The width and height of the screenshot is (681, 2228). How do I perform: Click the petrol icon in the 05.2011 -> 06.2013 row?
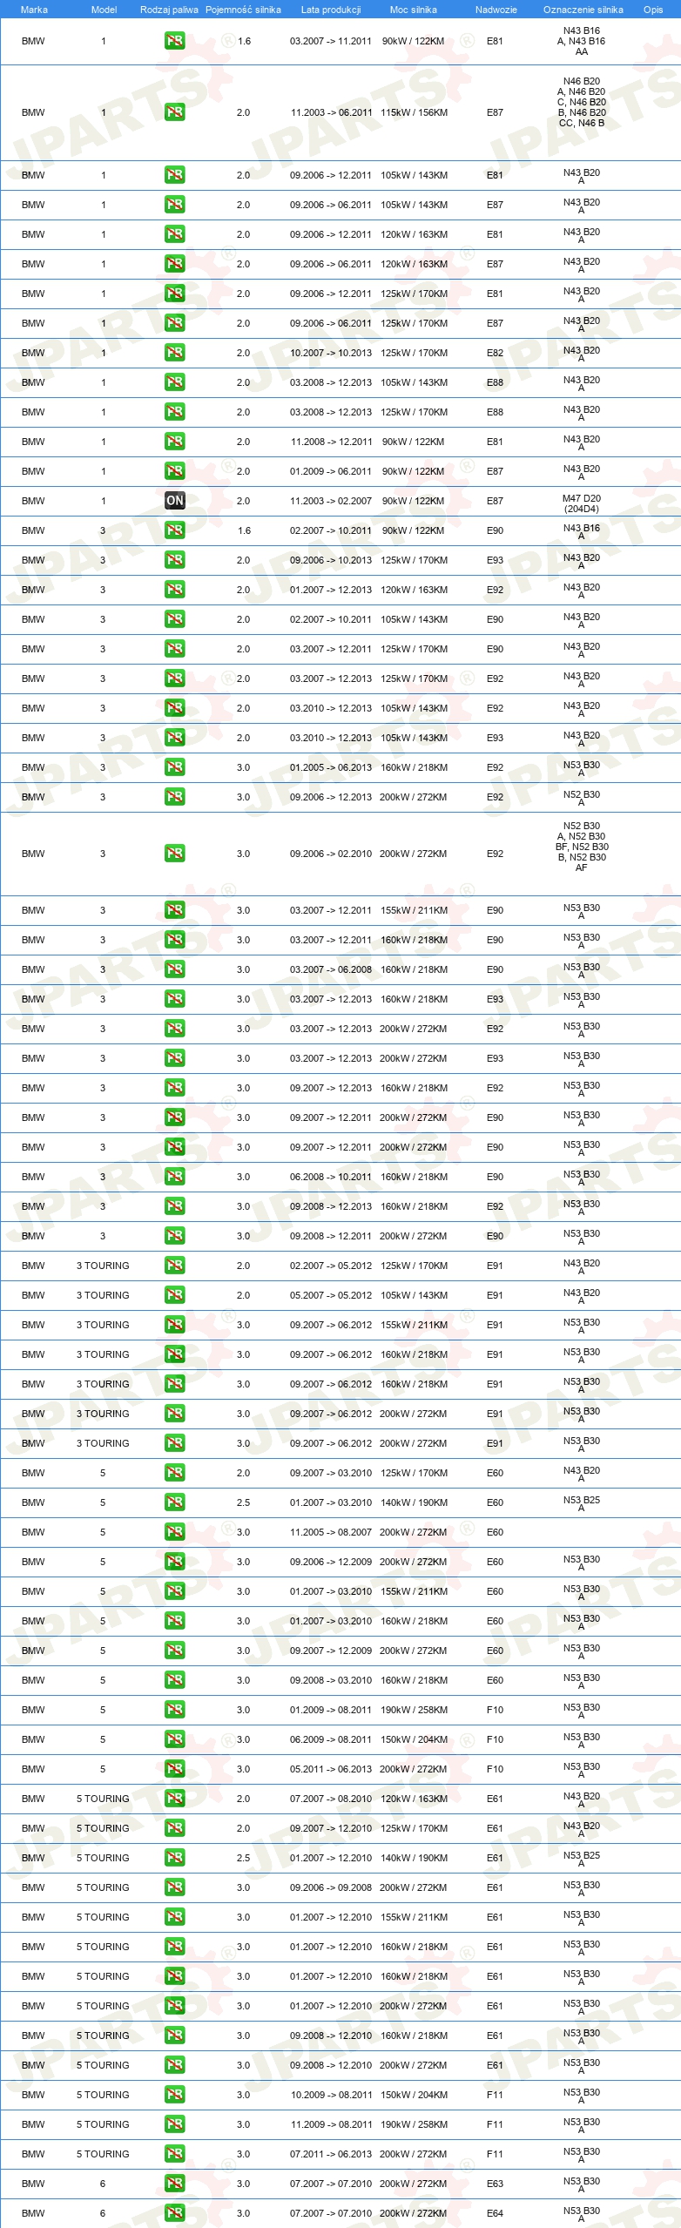point(174,1769)
